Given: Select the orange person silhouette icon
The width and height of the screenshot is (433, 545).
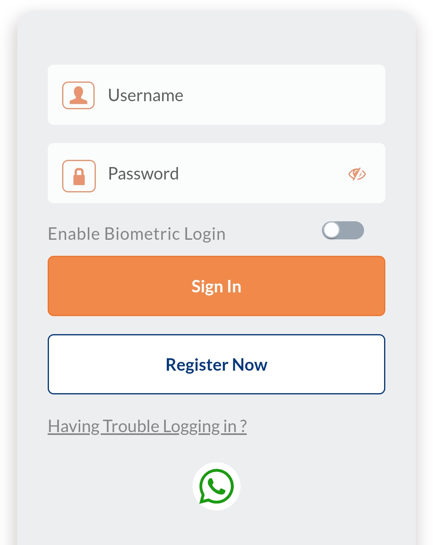Looking at the screenshot, I should tap(78, 95).
